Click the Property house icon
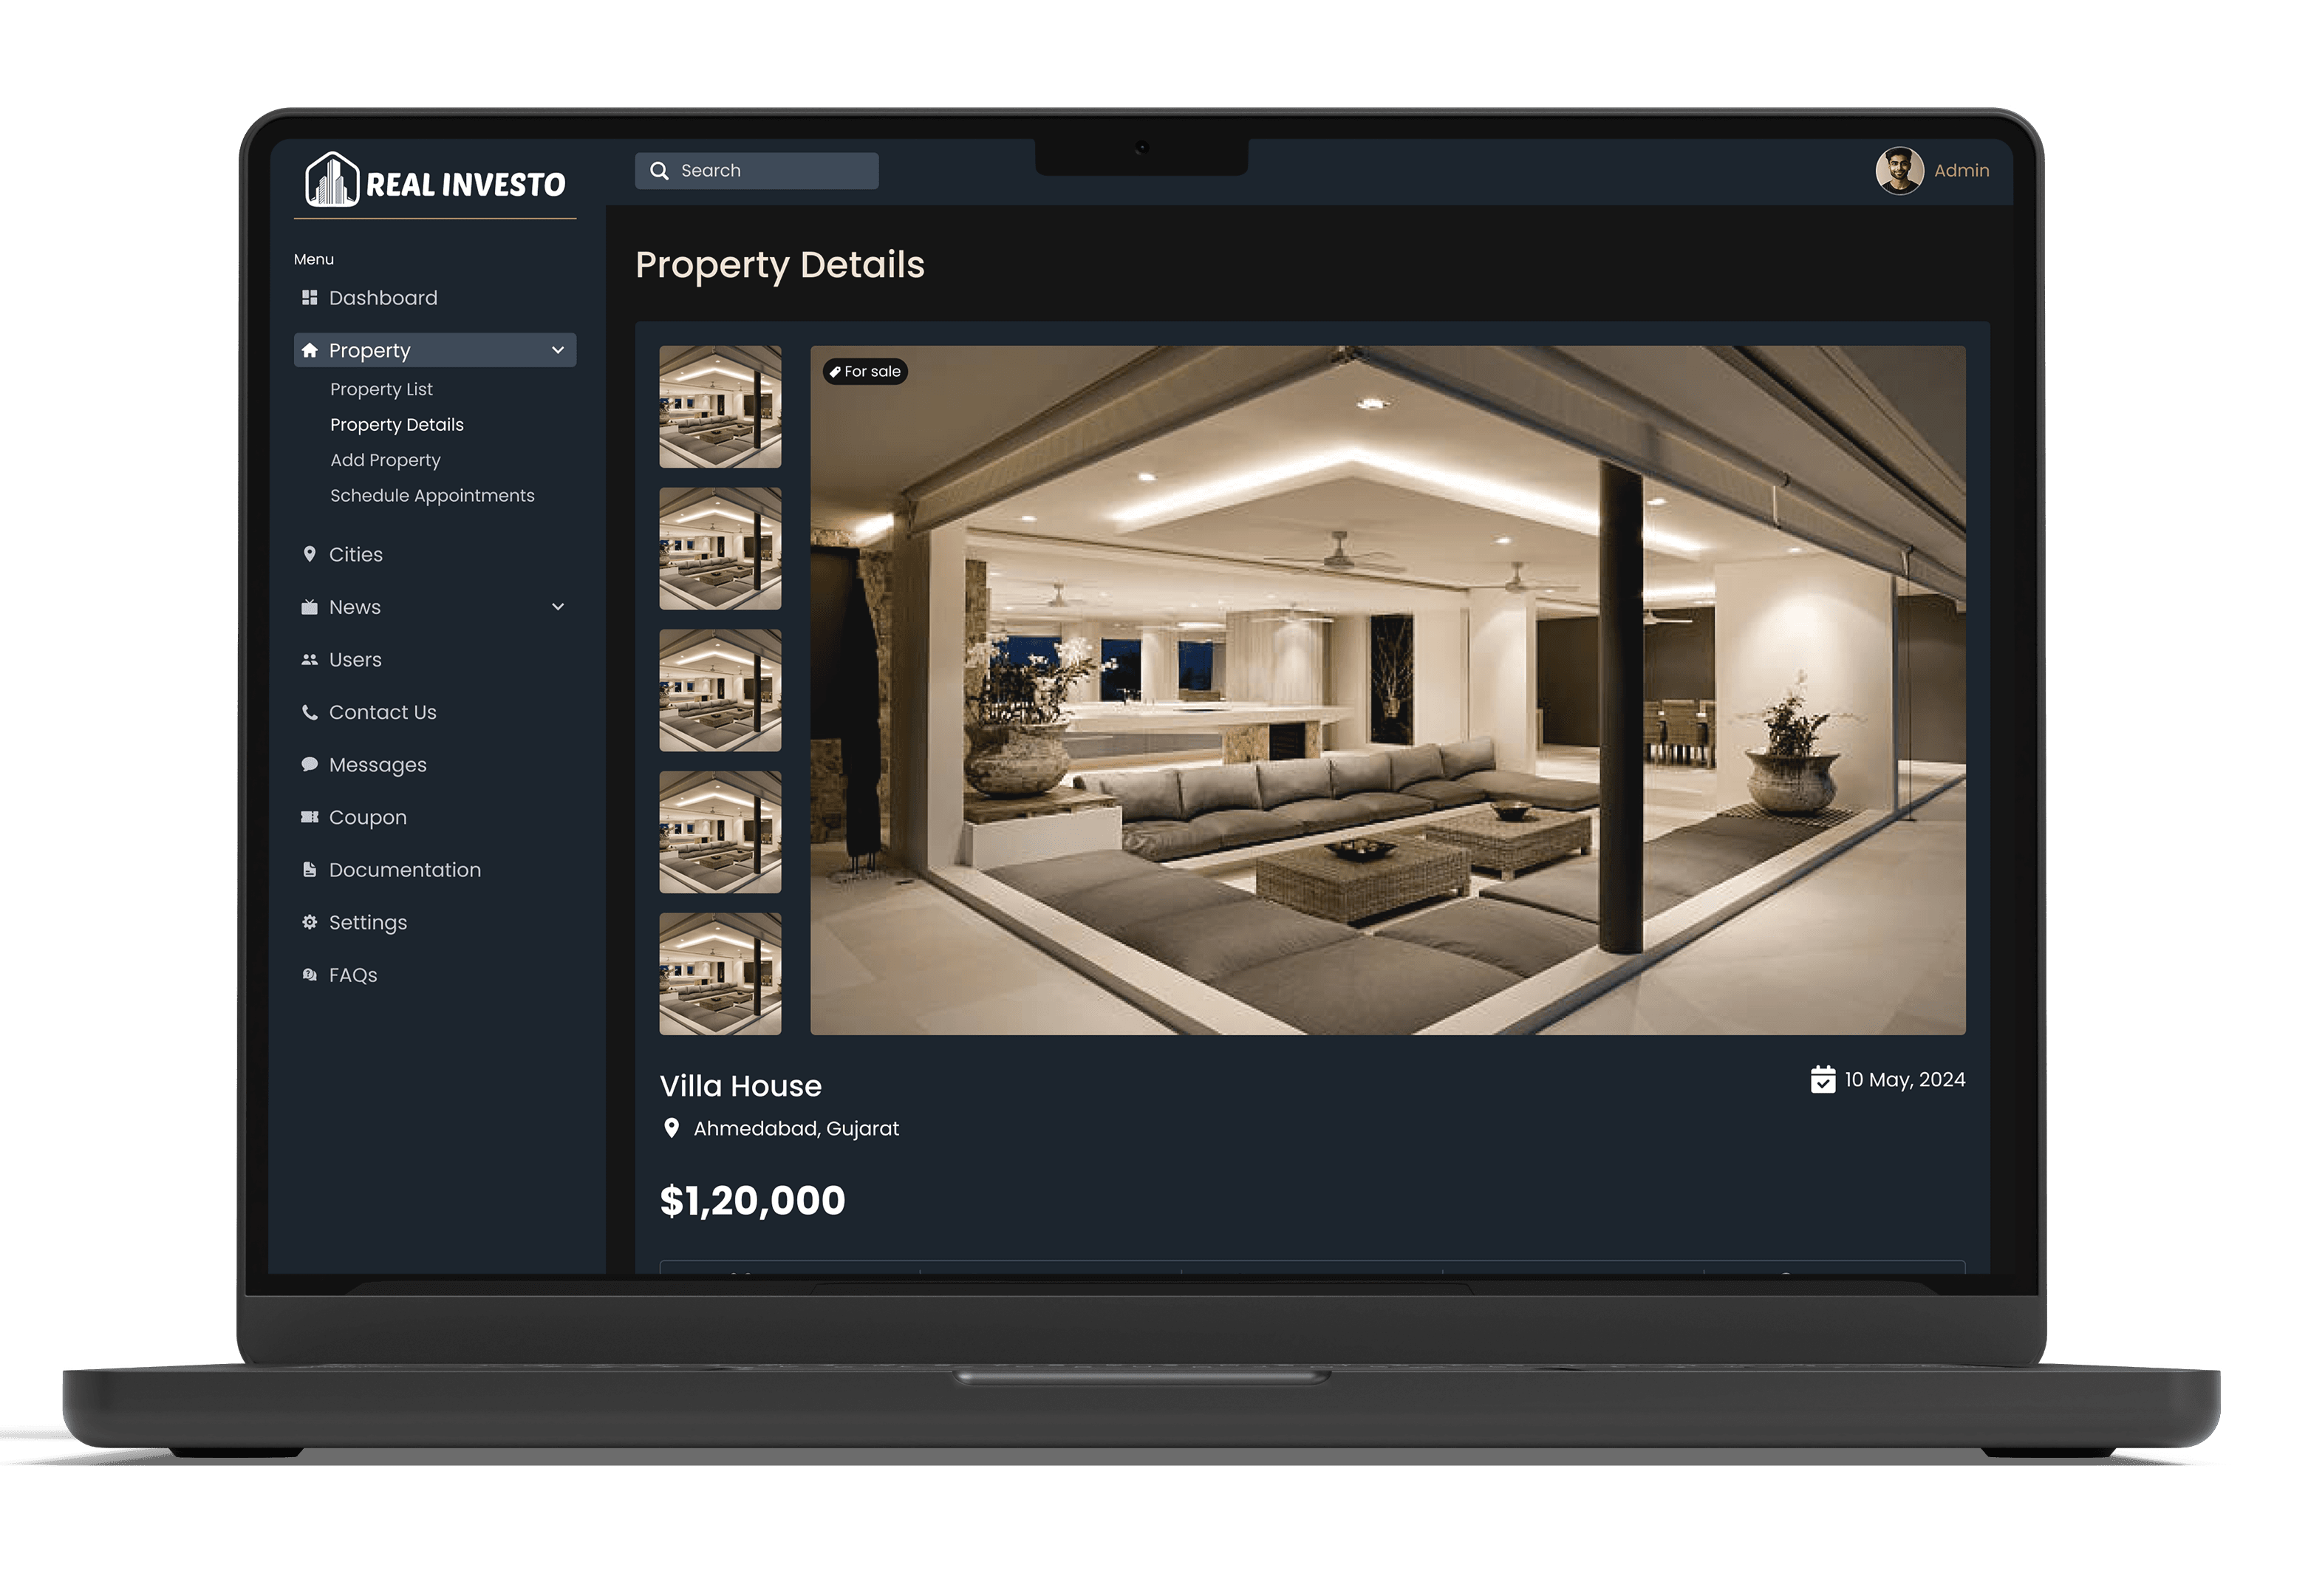Screen dimensions: 2308x1596 pos(310,351)
